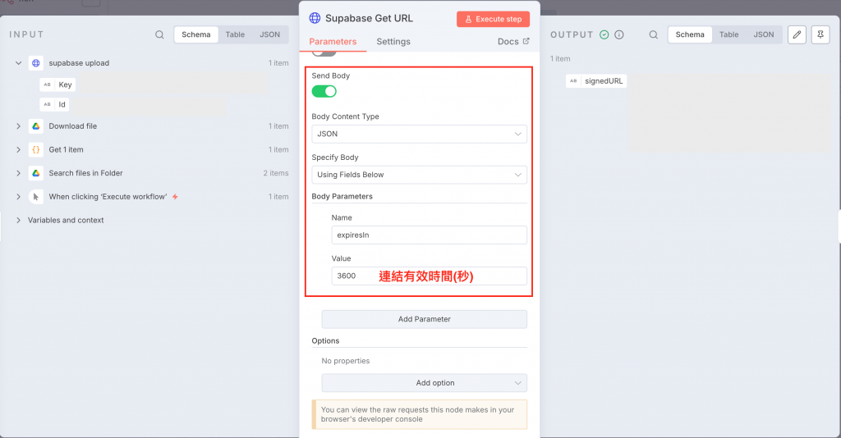This screenshot has height=438, width=841.
Task: Open the Docs link
Action: [513, 42]
